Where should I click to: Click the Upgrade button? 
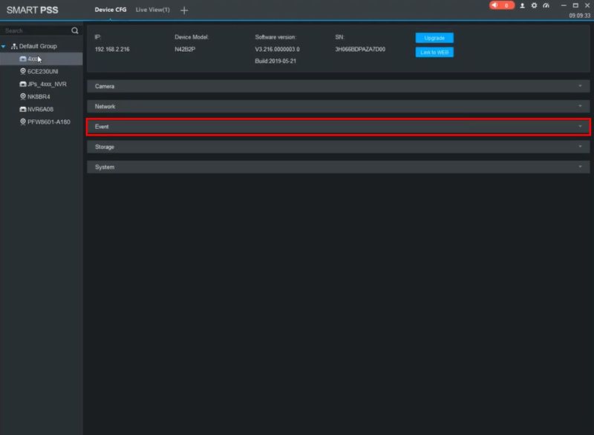tap(434, 38)
